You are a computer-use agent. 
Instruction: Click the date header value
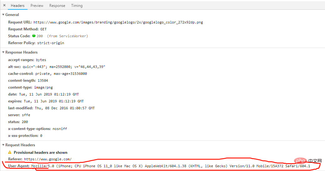[49, 94]
